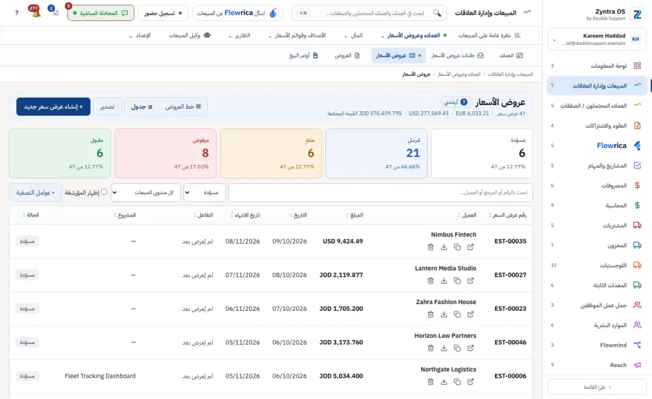Click تسجيل حضور button
Screen dimensions: 652x399
163,13
